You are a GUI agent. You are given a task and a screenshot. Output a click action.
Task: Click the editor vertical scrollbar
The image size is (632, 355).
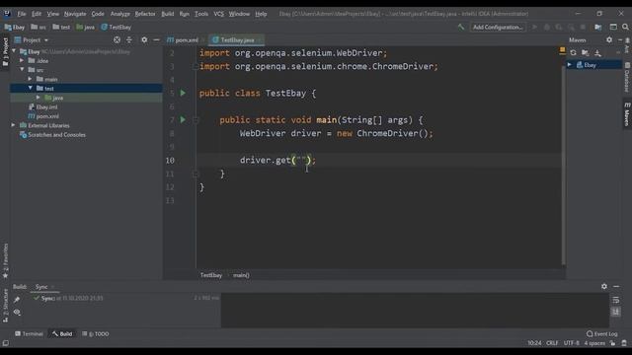[x=564, y=165]
